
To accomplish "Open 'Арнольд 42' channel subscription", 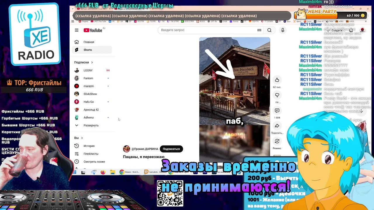I will point(92,110).
